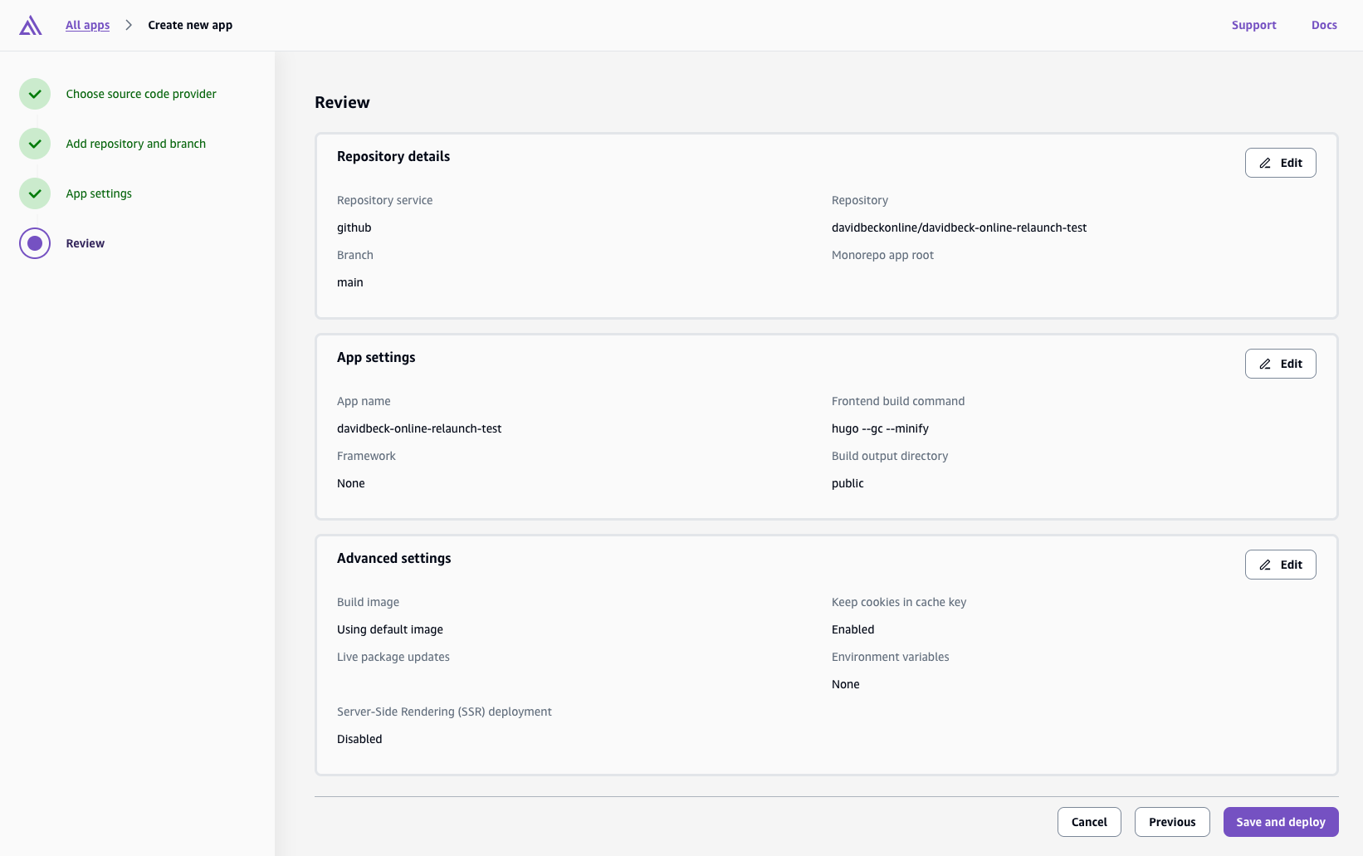Click the Server-Side Rendering (SSR) deployment label
1363x856 pixels.
tap(444, 712)
